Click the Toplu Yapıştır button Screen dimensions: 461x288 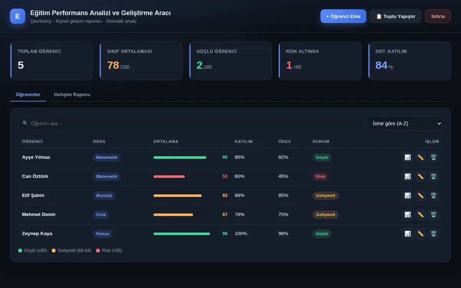coord(396,16)
